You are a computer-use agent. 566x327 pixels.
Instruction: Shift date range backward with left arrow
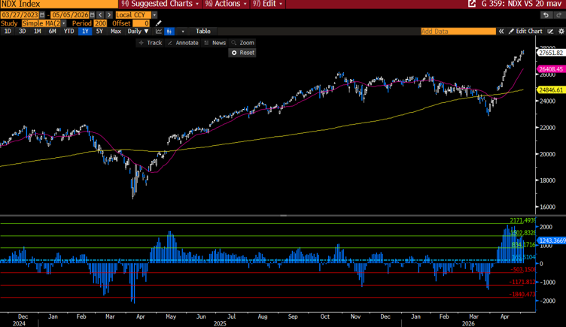click(100, 15)
